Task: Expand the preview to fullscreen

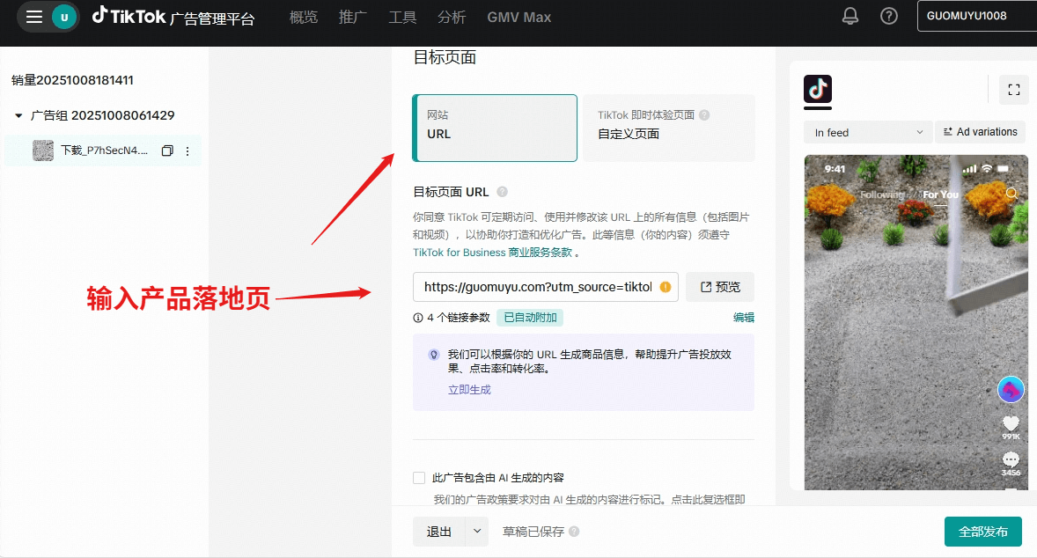Action: 1013,89
